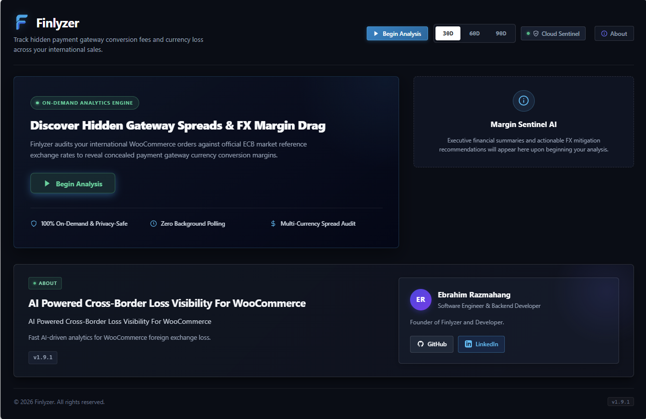Click the copyright 2026 Finlyzer footer text
The height and width of the screenshot is (419, 646).
point(59,402)
